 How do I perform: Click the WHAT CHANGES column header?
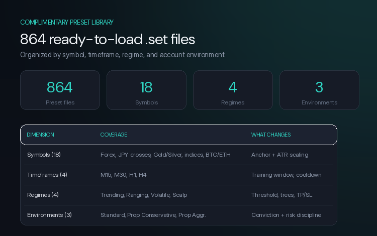271,135
